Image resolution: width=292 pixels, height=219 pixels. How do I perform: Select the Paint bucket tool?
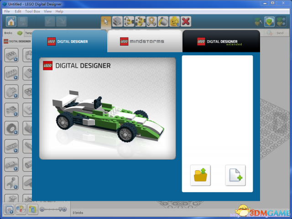pos(163,21)
